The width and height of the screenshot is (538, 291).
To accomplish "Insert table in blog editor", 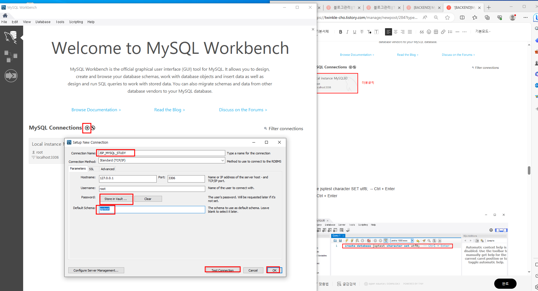I will click(x=436, y=32).
